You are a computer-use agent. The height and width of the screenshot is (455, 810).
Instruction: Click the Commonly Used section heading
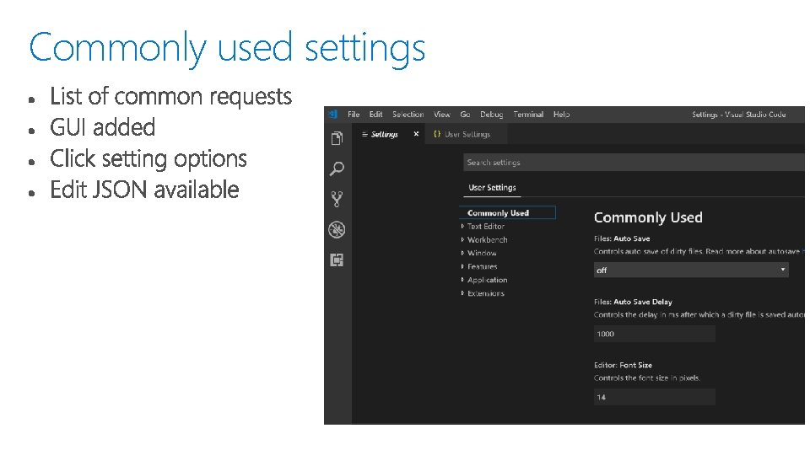click(648, 217)
